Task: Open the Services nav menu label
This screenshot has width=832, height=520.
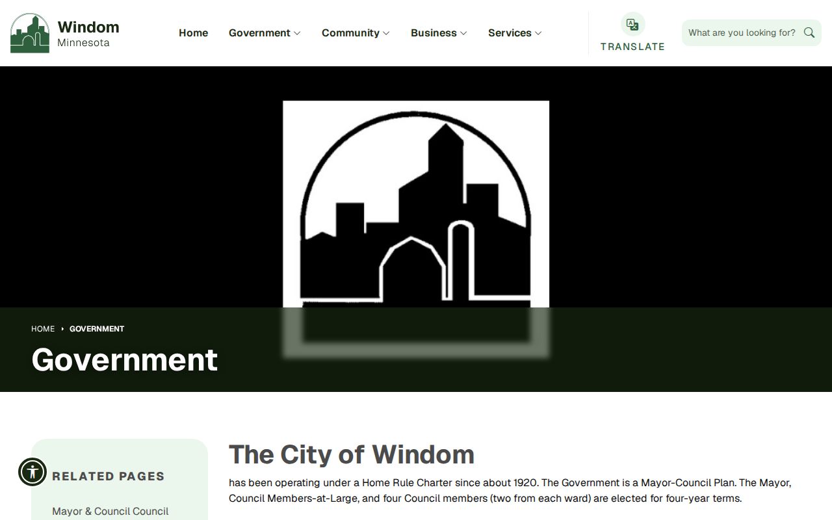Action: [x=510, y=33]
